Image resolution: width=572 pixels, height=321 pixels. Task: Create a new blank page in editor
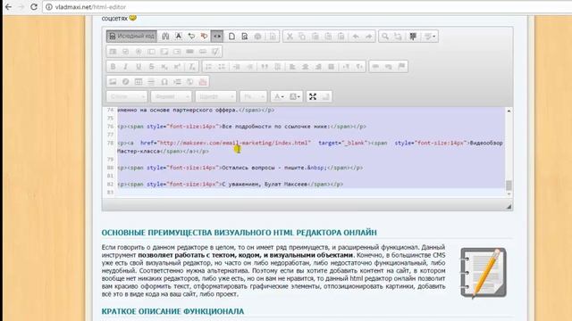[231, 36]
